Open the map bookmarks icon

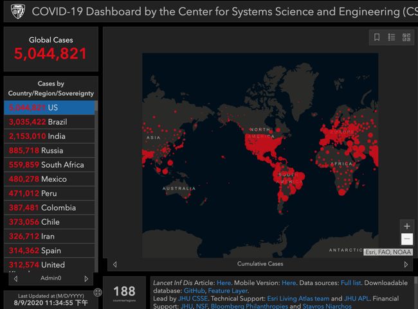tap(377, 37)
